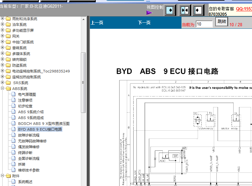Open the 故障诊断流程 page

click(x=29, y=135)
